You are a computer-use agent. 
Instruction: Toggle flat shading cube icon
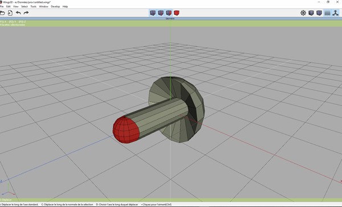point(311,13)
